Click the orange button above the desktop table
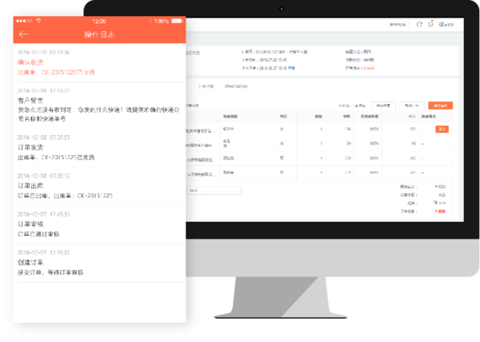The width and height of the screenshot is (480, 342). tap(441, 105)
